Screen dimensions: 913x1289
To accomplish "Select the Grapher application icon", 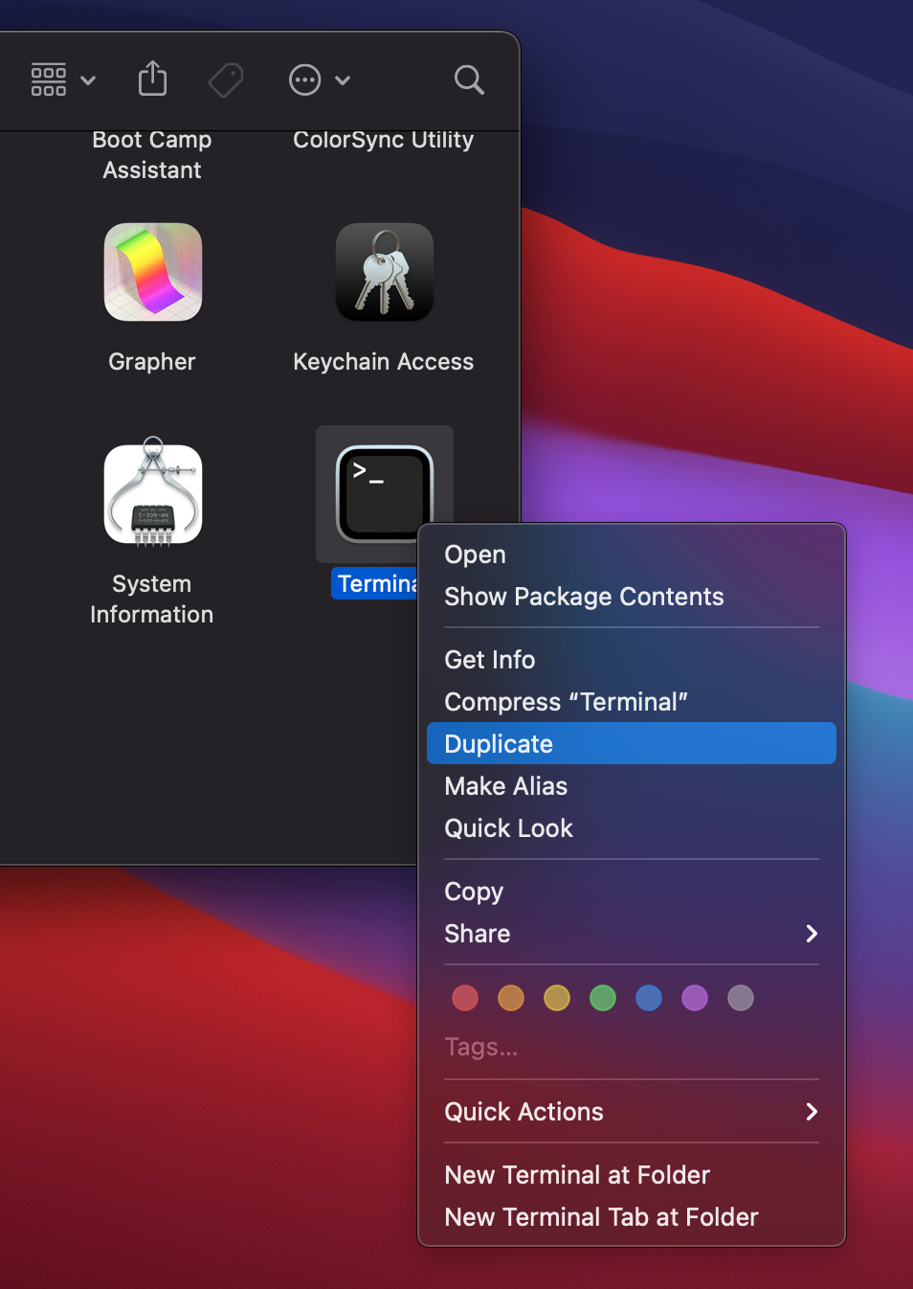I will (x=152, y=272).
